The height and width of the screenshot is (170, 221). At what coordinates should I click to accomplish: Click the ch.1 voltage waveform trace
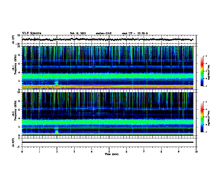(107, 39)
